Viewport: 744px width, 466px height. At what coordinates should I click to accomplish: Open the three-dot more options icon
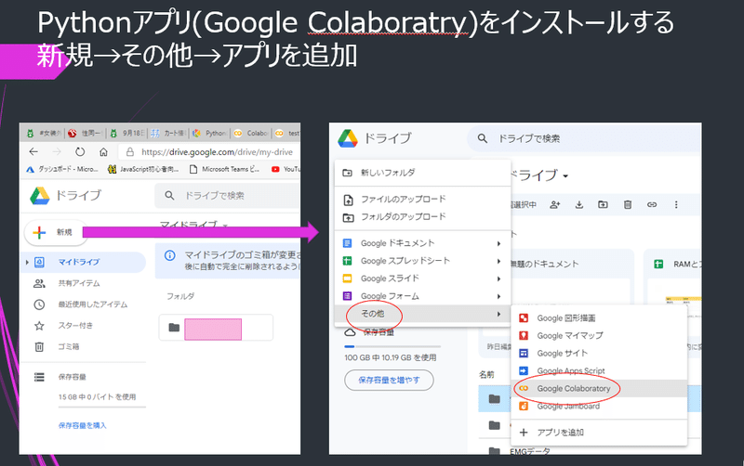(x=676, y=204)
